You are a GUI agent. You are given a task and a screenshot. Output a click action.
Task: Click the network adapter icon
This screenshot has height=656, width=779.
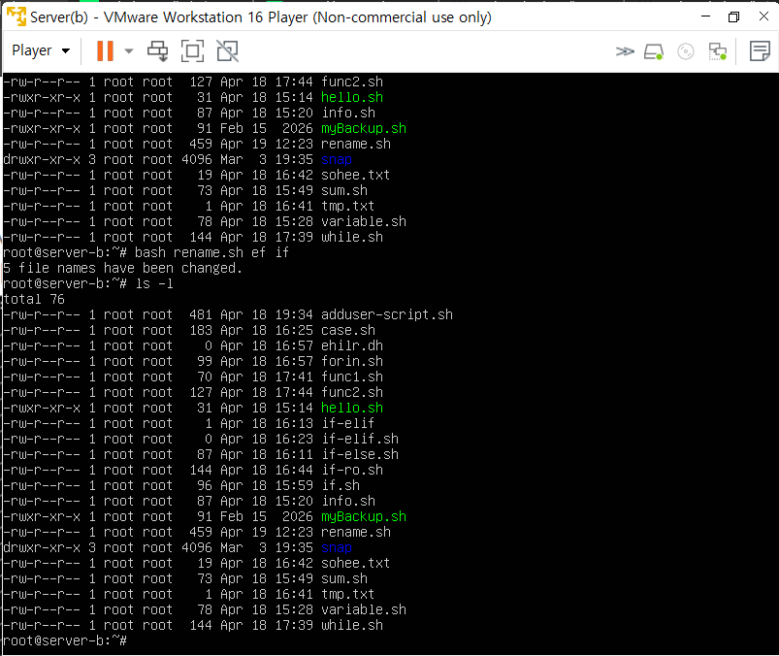click(x=717, y=51)
